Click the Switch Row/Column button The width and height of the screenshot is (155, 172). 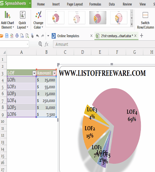[145, 20]
